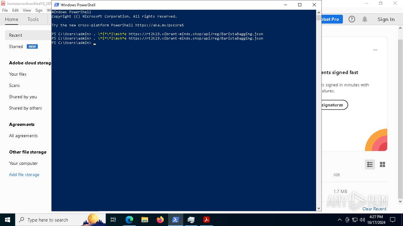Viewport: 403px width, 226px height.
Task: Open the volume control in system tray
Action: click(x=362, y=220)
